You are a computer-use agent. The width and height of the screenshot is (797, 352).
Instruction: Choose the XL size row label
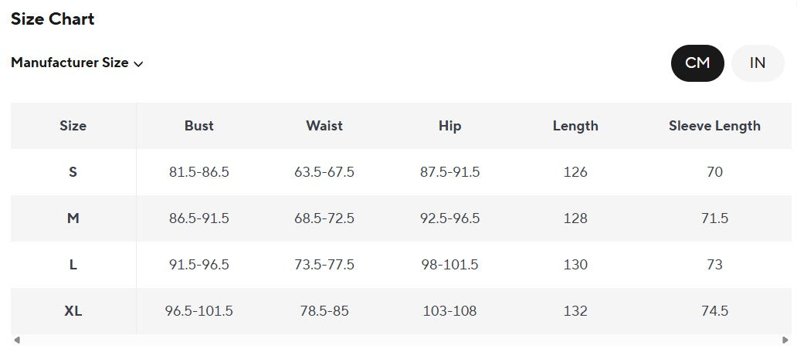[x=73, y=311]
